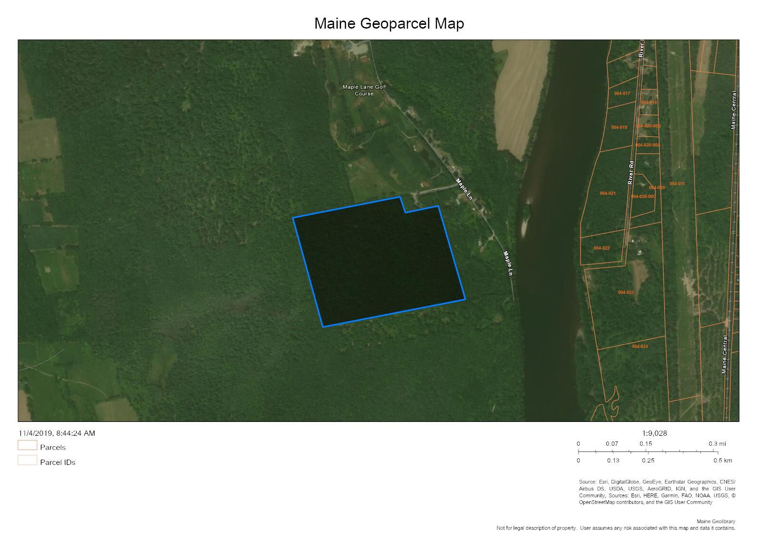757x536 pixels.
Task: Click parcel ID 004-011
Action: pos(677,184)
